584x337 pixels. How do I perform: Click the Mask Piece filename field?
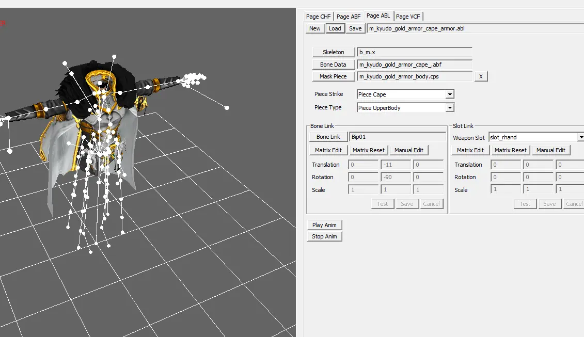point(415,76)
